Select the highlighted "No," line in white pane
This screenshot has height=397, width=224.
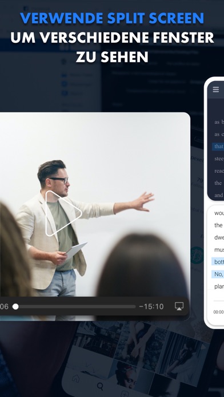tap(218, 274)
